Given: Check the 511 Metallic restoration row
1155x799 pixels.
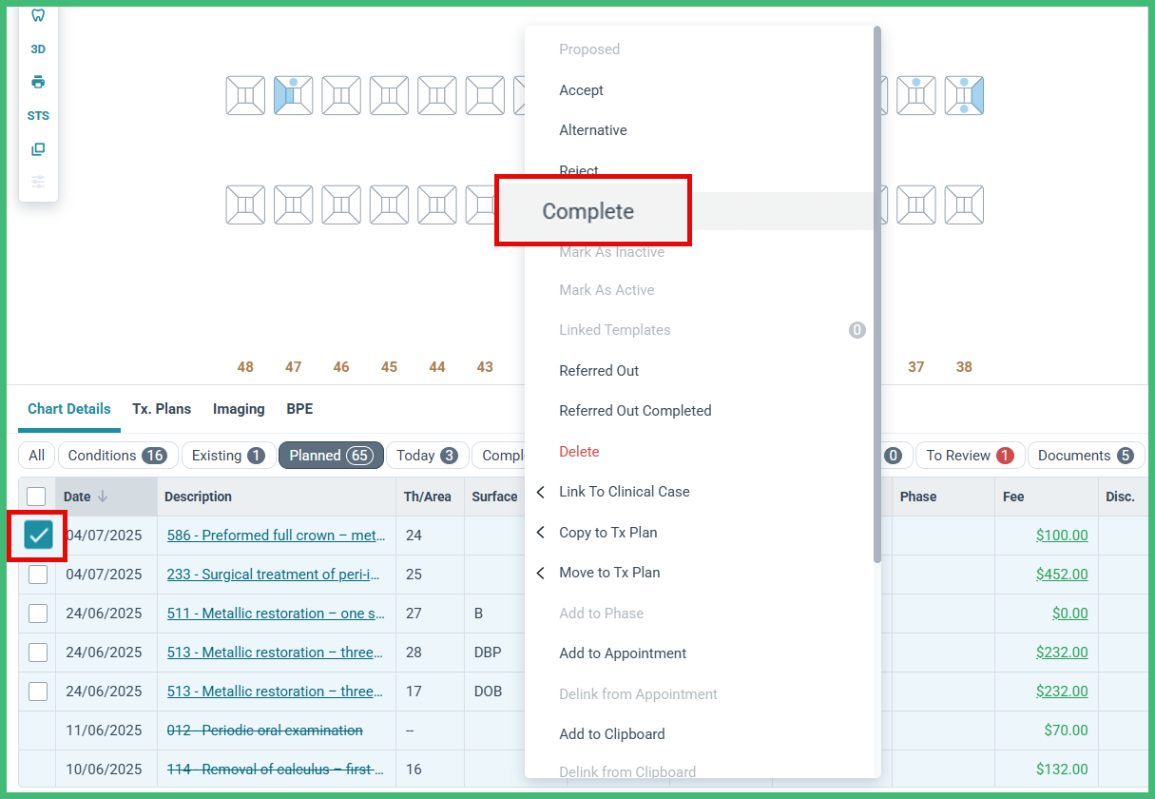Looking at the screenshot, I should 37,613.
